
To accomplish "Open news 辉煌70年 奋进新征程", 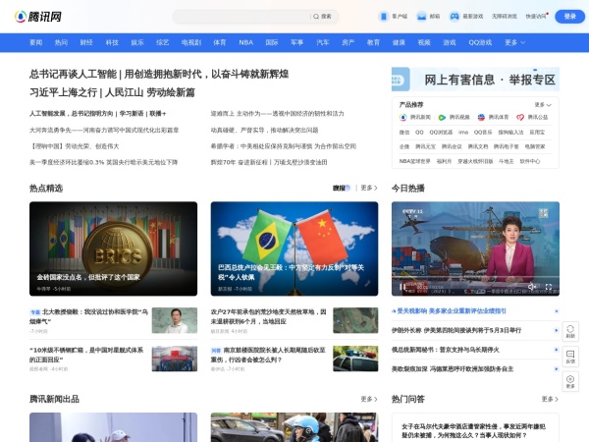I will (269, 162).
